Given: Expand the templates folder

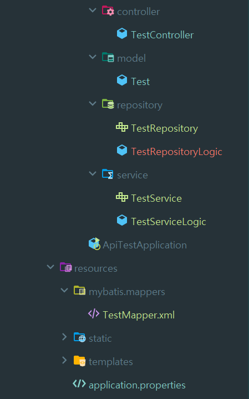Looking at the screenshot, I should coord(64,360).
